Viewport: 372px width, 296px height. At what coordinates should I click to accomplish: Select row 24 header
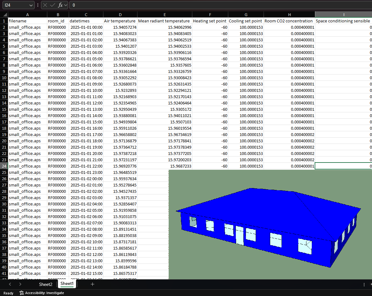point(4,166)
